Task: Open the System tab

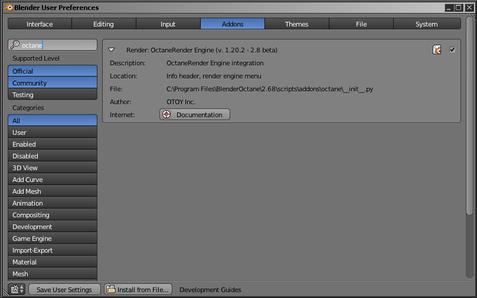Action: click(x=427, y=24)
